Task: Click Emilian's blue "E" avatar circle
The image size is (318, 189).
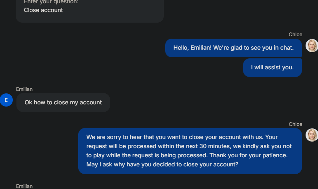Action: (x=6, y=100)
